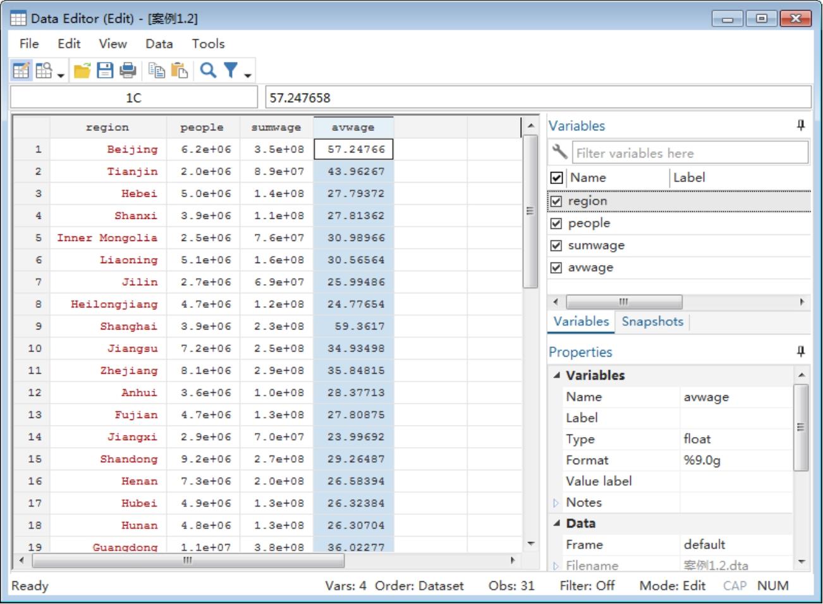Save dataset using the floppy disk icon
This screenshot has width=823, height=604.
pos(105,70)
